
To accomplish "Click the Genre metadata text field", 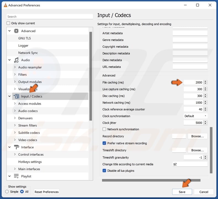I will (190, 40).
